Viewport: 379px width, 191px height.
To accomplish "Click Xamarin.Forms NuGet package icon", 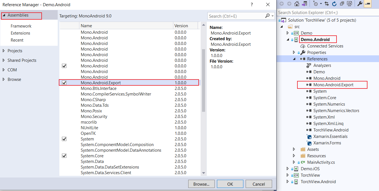I will pos(309,143).
